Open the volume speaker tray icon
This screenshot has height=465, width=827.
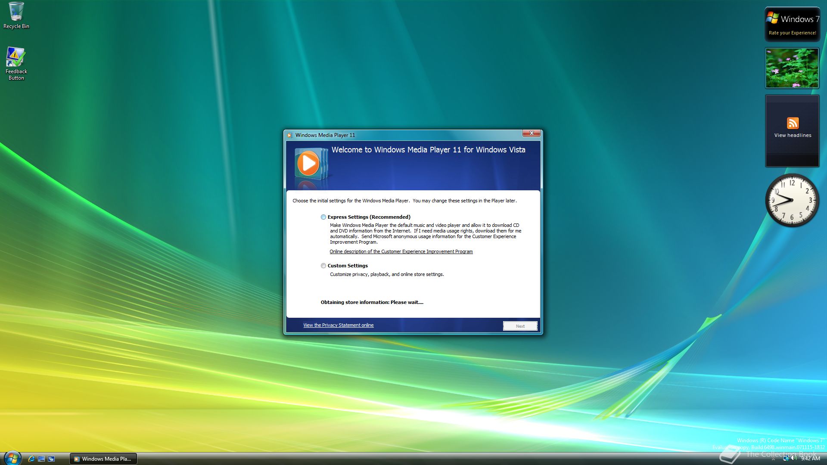point(794,458)
